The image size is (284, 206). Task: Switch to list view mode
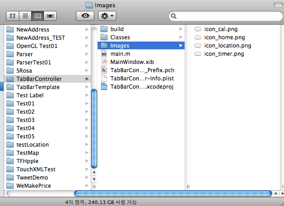click(25, 16)
